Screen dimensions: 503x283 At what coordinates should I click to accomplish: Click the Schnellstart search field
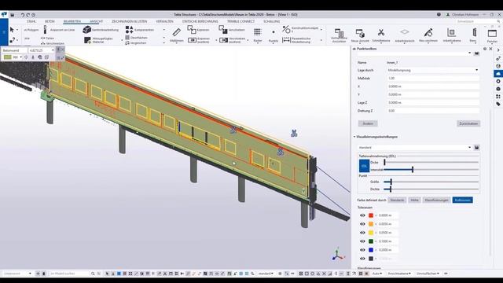pos(477,21)
